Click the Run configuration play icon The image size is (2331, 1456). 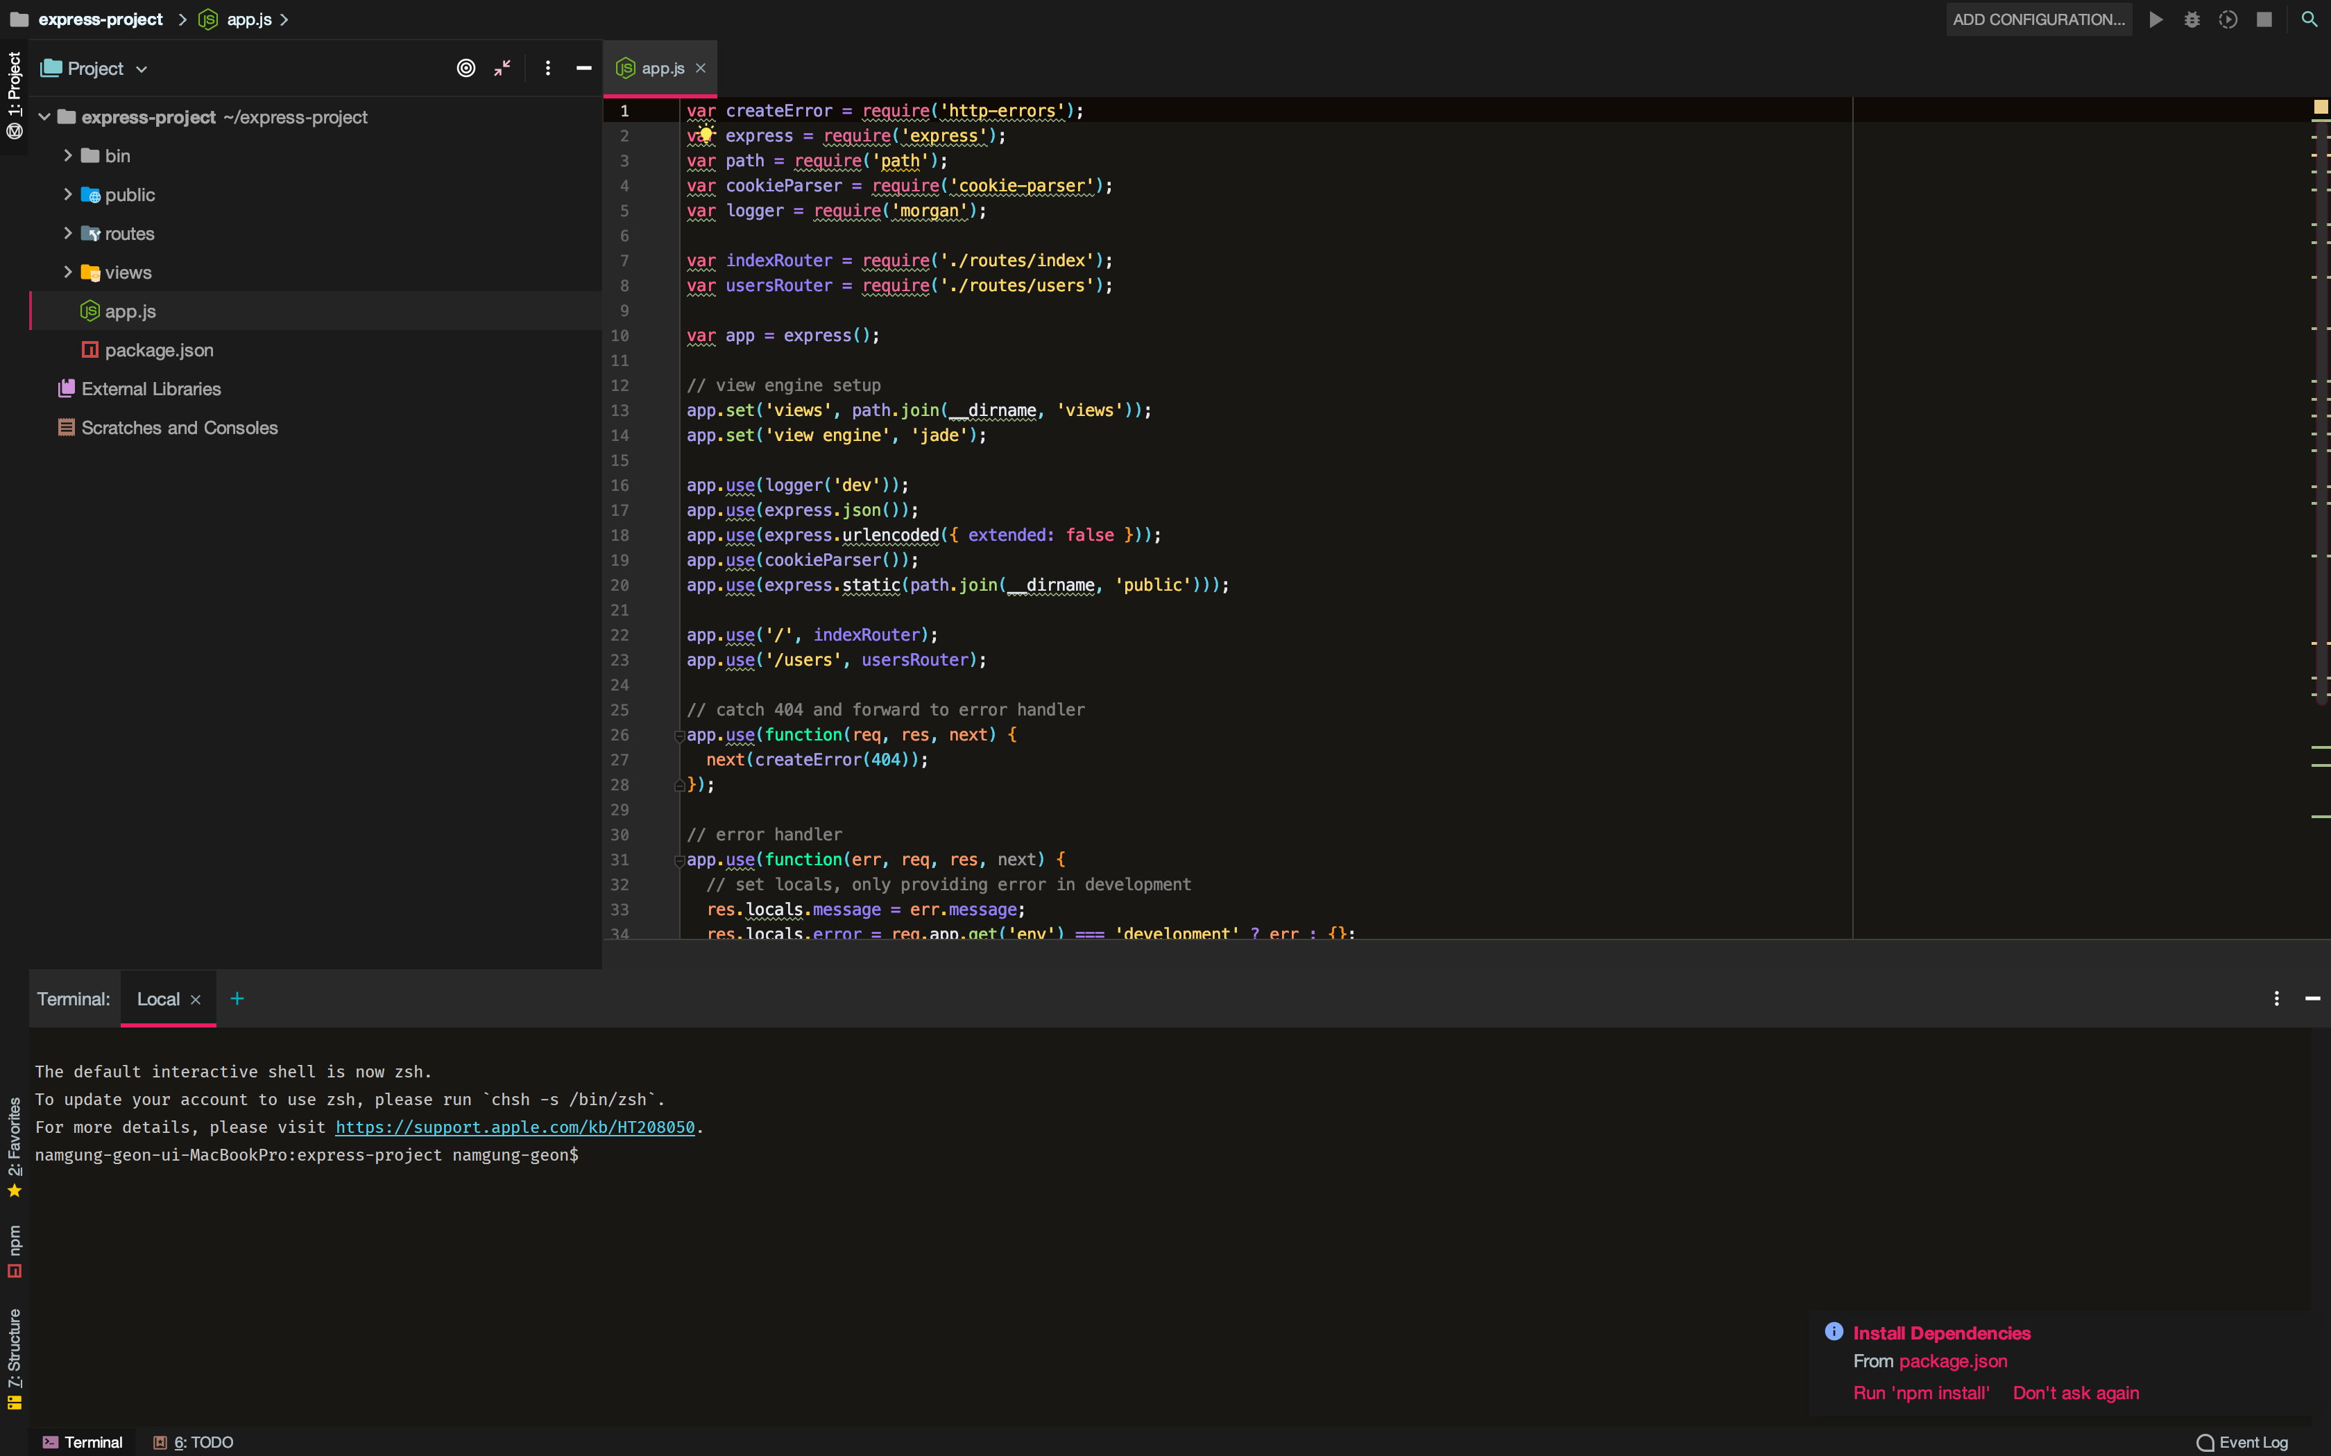point(2155,19)
